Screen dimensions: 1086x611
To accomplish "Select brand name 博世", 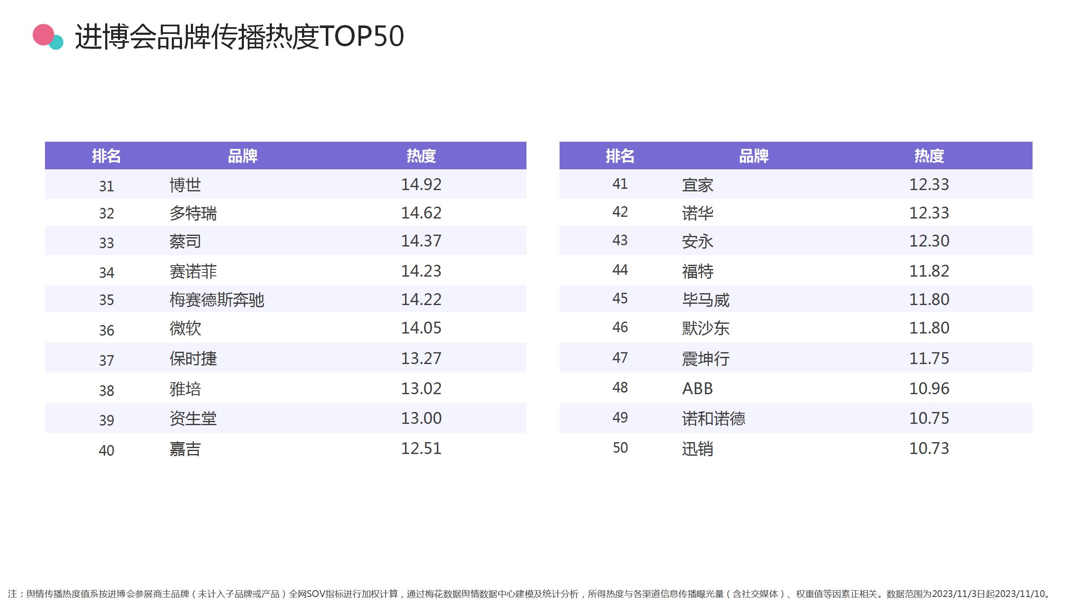I will [x=185, y=185].
